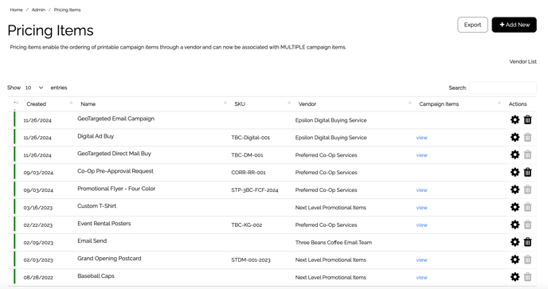Select SKU cell CORR-RR-001
Image resolution: width=548 pixels, height=289 pixels.
(249, 173)
